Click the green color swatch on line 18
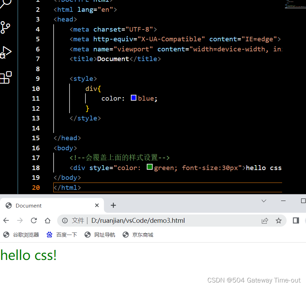The image size is (306, 287). point(150,167)
